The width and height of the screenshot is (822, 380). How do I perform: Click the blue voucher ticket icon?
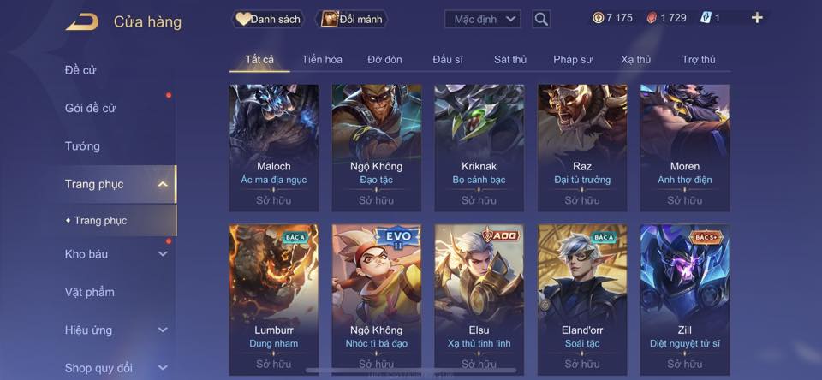pos(706,18)
